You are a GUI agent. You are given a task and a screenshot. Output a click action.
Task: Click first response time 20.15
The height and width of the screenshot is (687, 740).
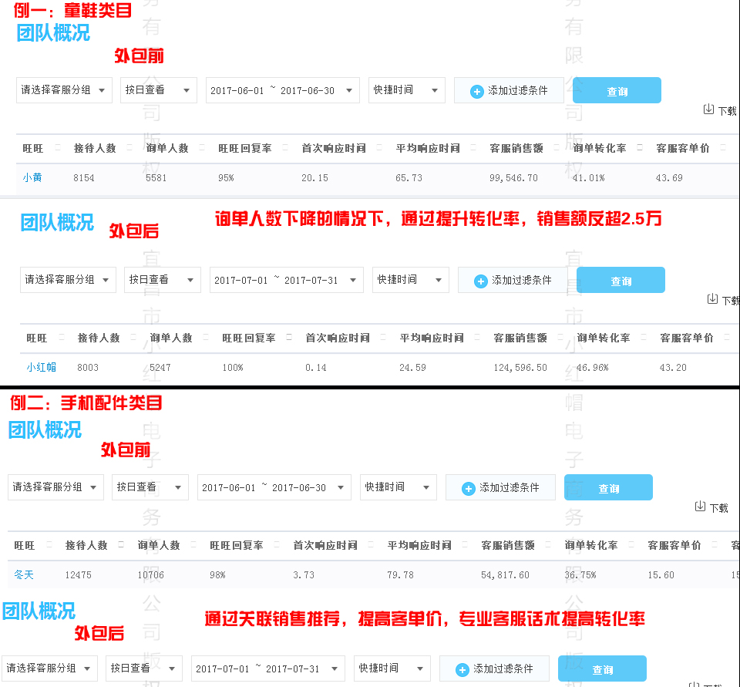coord(314,178)
